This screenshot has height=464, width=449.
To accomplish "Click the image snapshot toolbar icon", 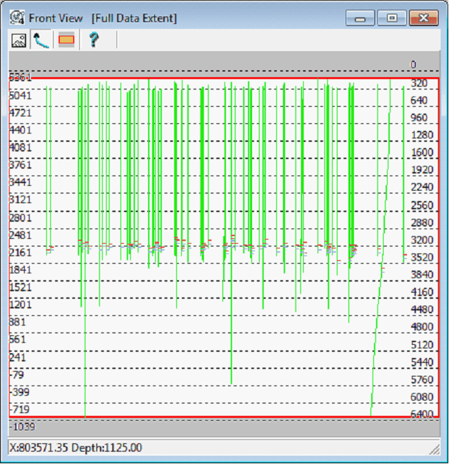I will [19, 40].
